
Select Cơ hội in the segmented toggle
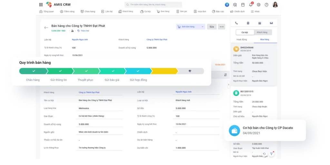point(245,32)
